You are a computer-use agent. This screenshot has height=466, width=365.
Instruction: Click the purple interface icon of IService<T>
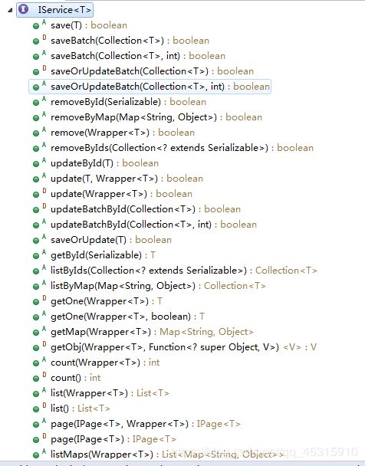(x=23, y=9)
